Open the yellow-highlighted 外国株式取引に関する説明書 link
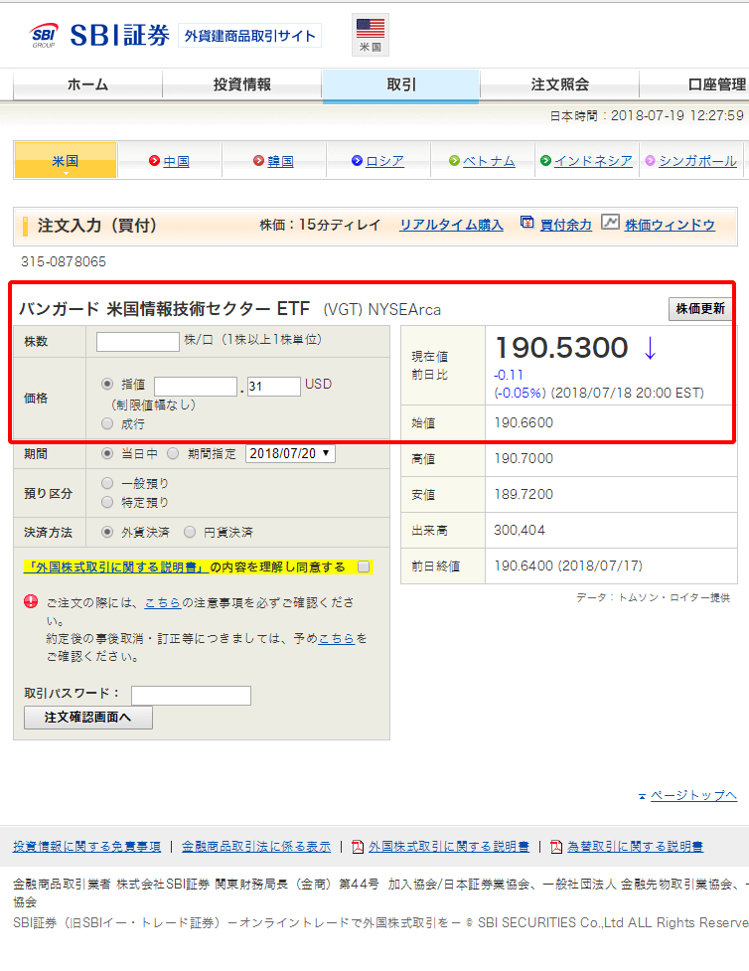This screenshot has height=971, width=749. click(116, 567)
